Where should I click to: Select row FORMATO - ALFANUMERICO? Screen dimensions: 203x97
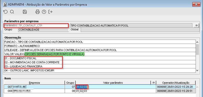click(x=100, y=46)
